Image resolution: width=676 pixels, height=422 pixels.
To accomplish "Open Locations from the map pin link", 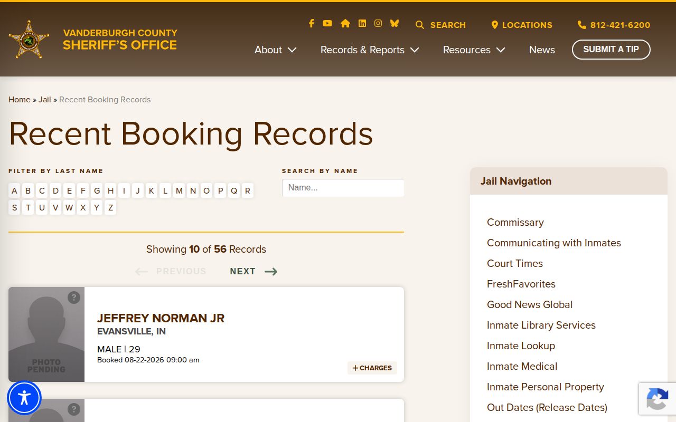I will (522, 25).
